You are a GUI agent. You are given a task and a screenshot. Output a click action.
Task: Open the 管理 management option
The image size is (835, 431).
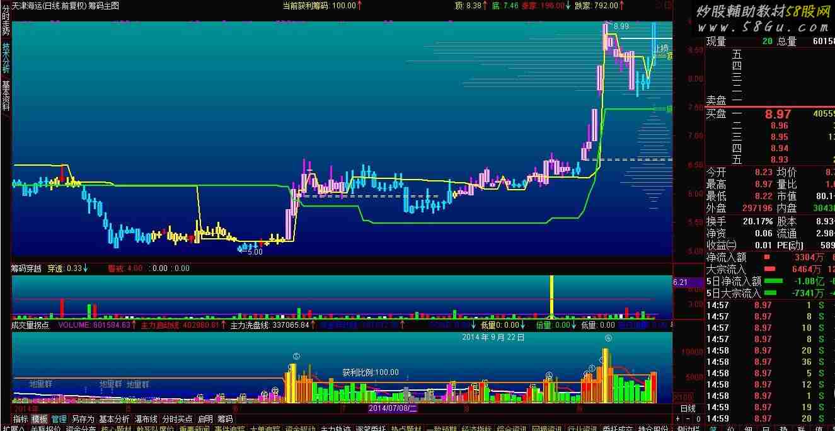(x=59, y=419)
